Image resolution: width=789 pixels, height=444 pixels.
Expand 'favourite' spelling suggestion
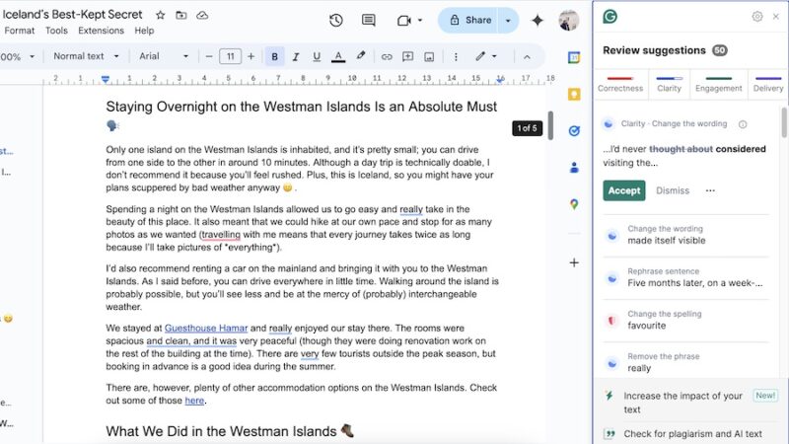point(685,320)
